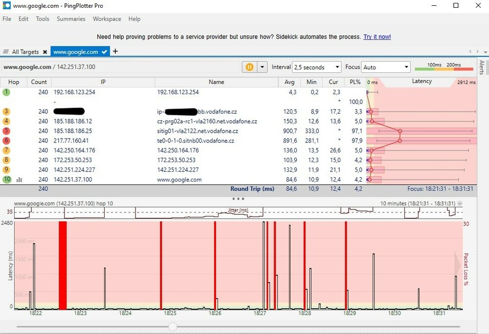Open the Interval dropdown
This screenshot has width=489, height=334.
click(x=316, y=67)
